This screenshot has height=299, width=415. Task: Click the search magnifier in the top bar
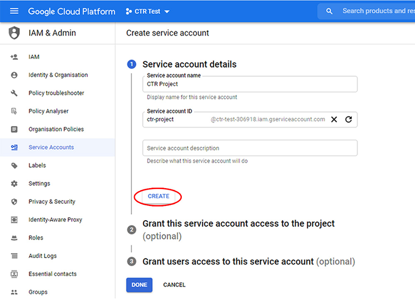coord(329,11)
